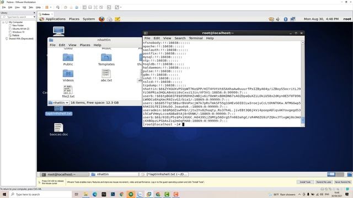Select laptrinhshell.txt on the desktop
The height and width of the screenshot is (198, 353).
pyautogui.click(x=58, y=111)
